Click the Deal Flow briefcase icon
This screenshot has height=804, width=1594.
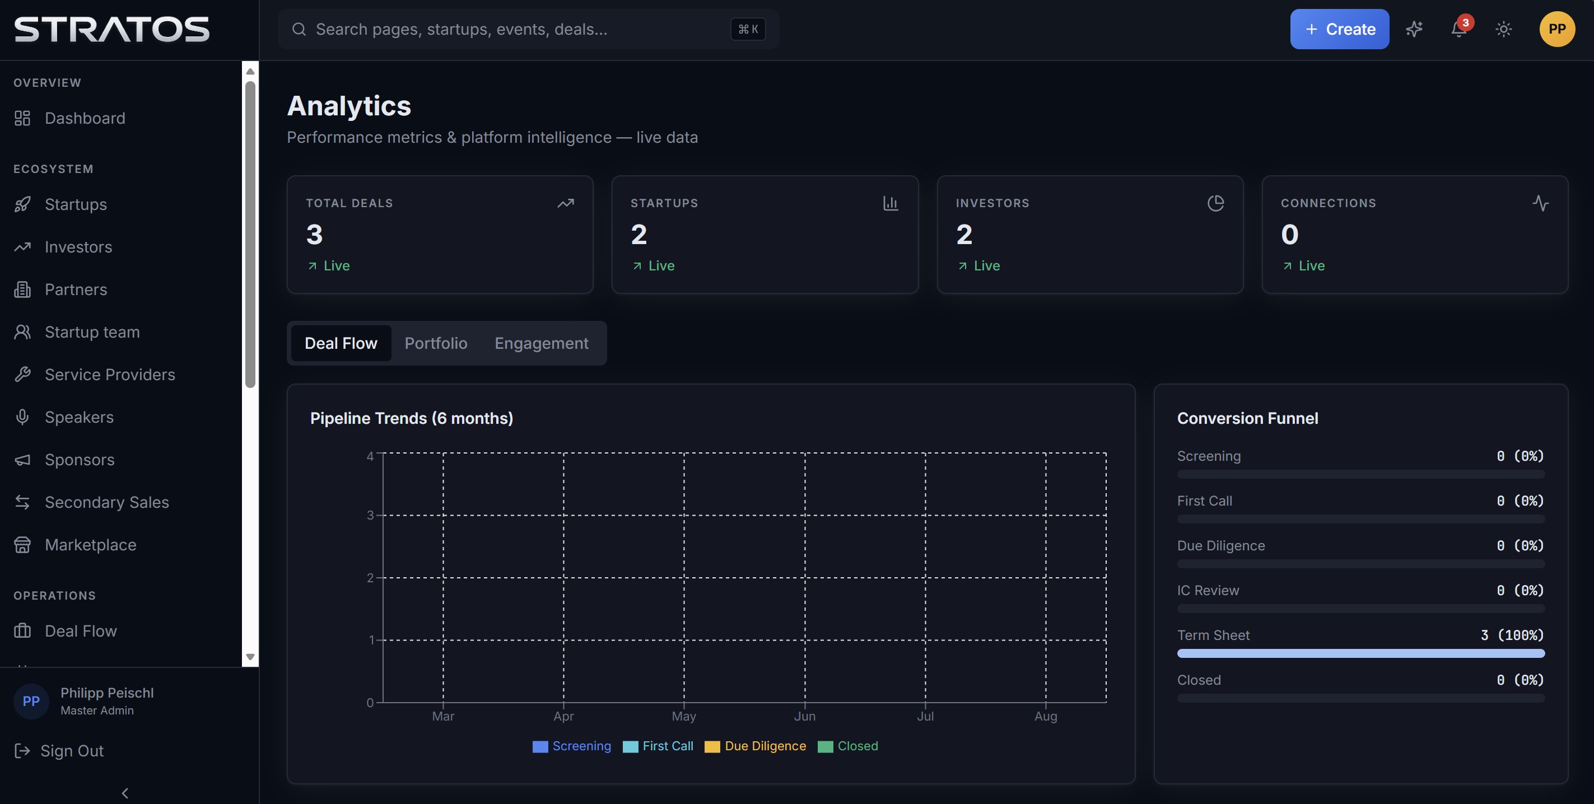point(22,631)
